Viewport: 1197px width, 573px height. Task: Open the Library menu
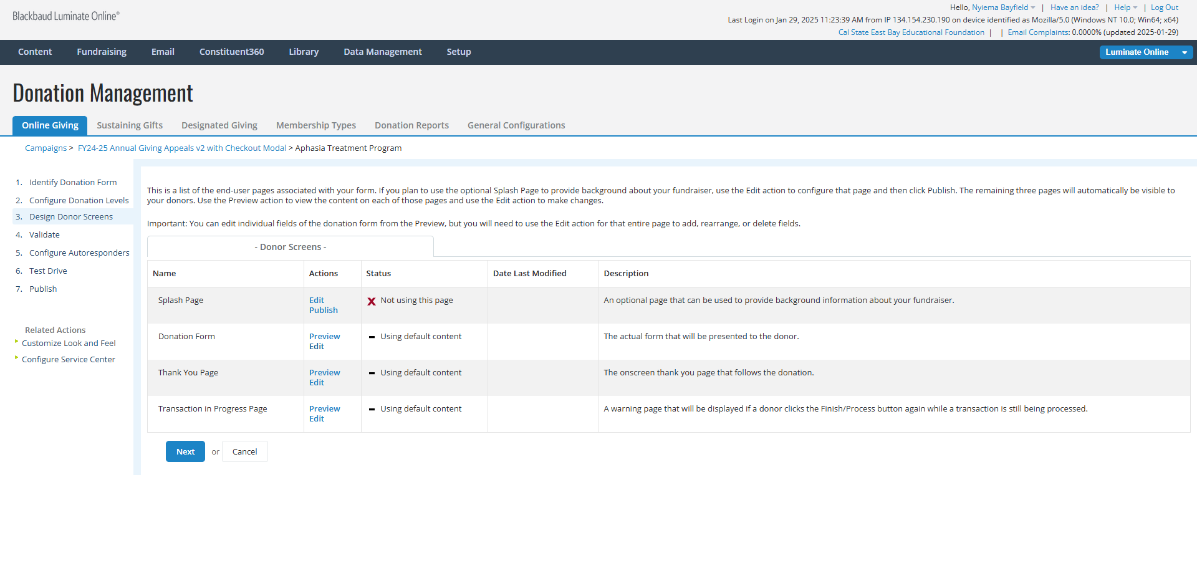click(304, 52)
